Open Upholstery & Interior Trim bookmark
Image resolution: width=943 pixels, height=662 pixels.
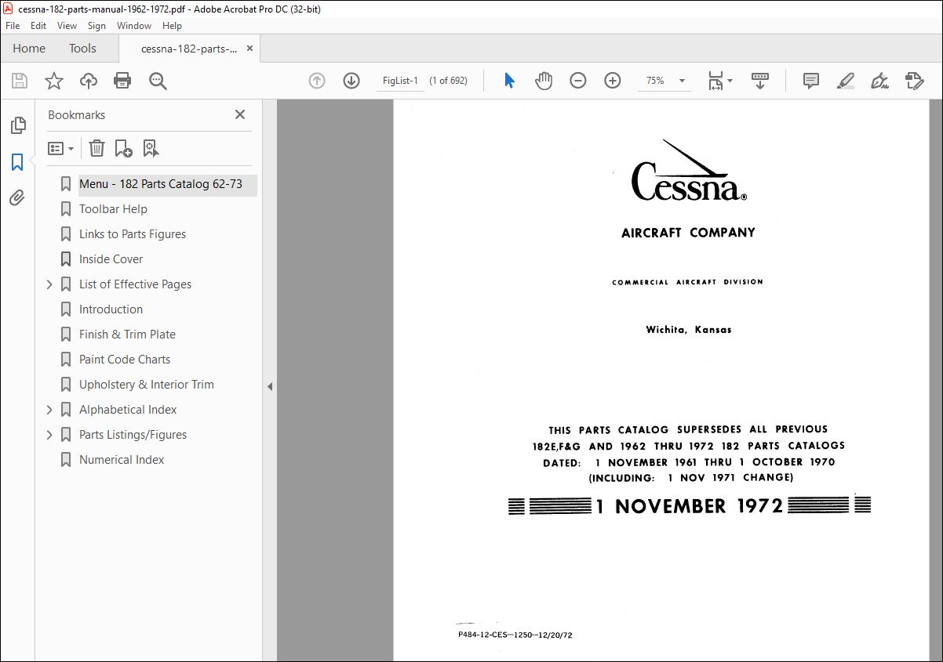(x=147, y=385)
